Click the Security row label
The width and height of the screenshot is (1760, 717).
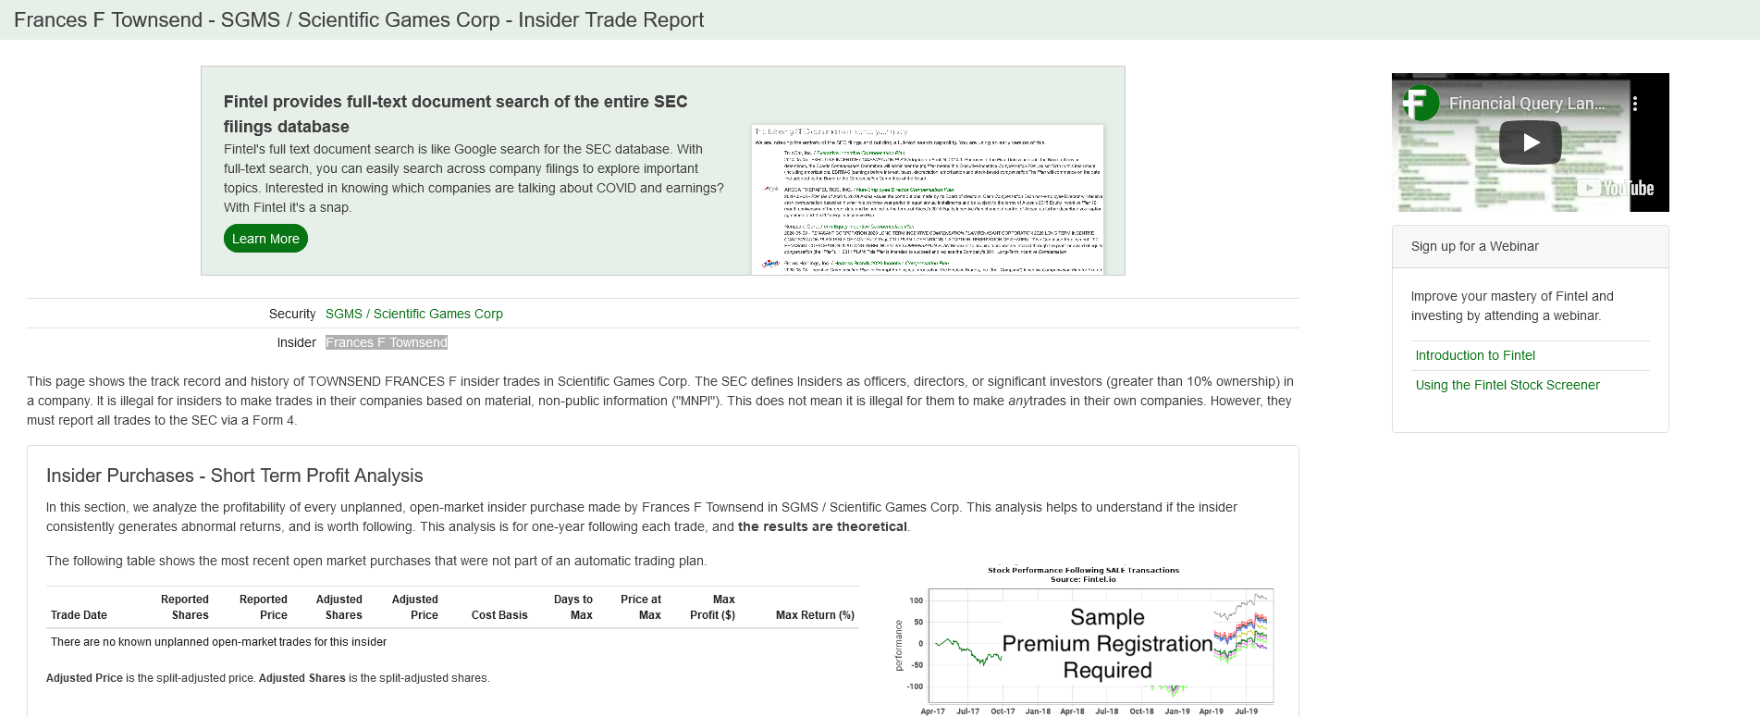click(x=292, y=314)
